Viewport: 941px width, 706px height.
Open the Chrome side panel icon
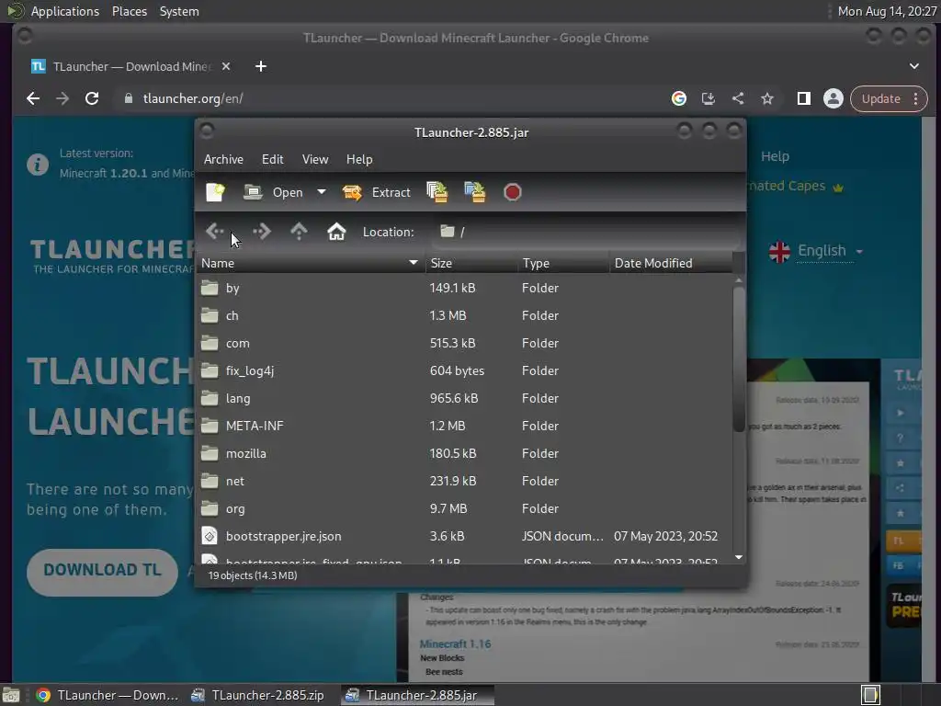point(803,98)
